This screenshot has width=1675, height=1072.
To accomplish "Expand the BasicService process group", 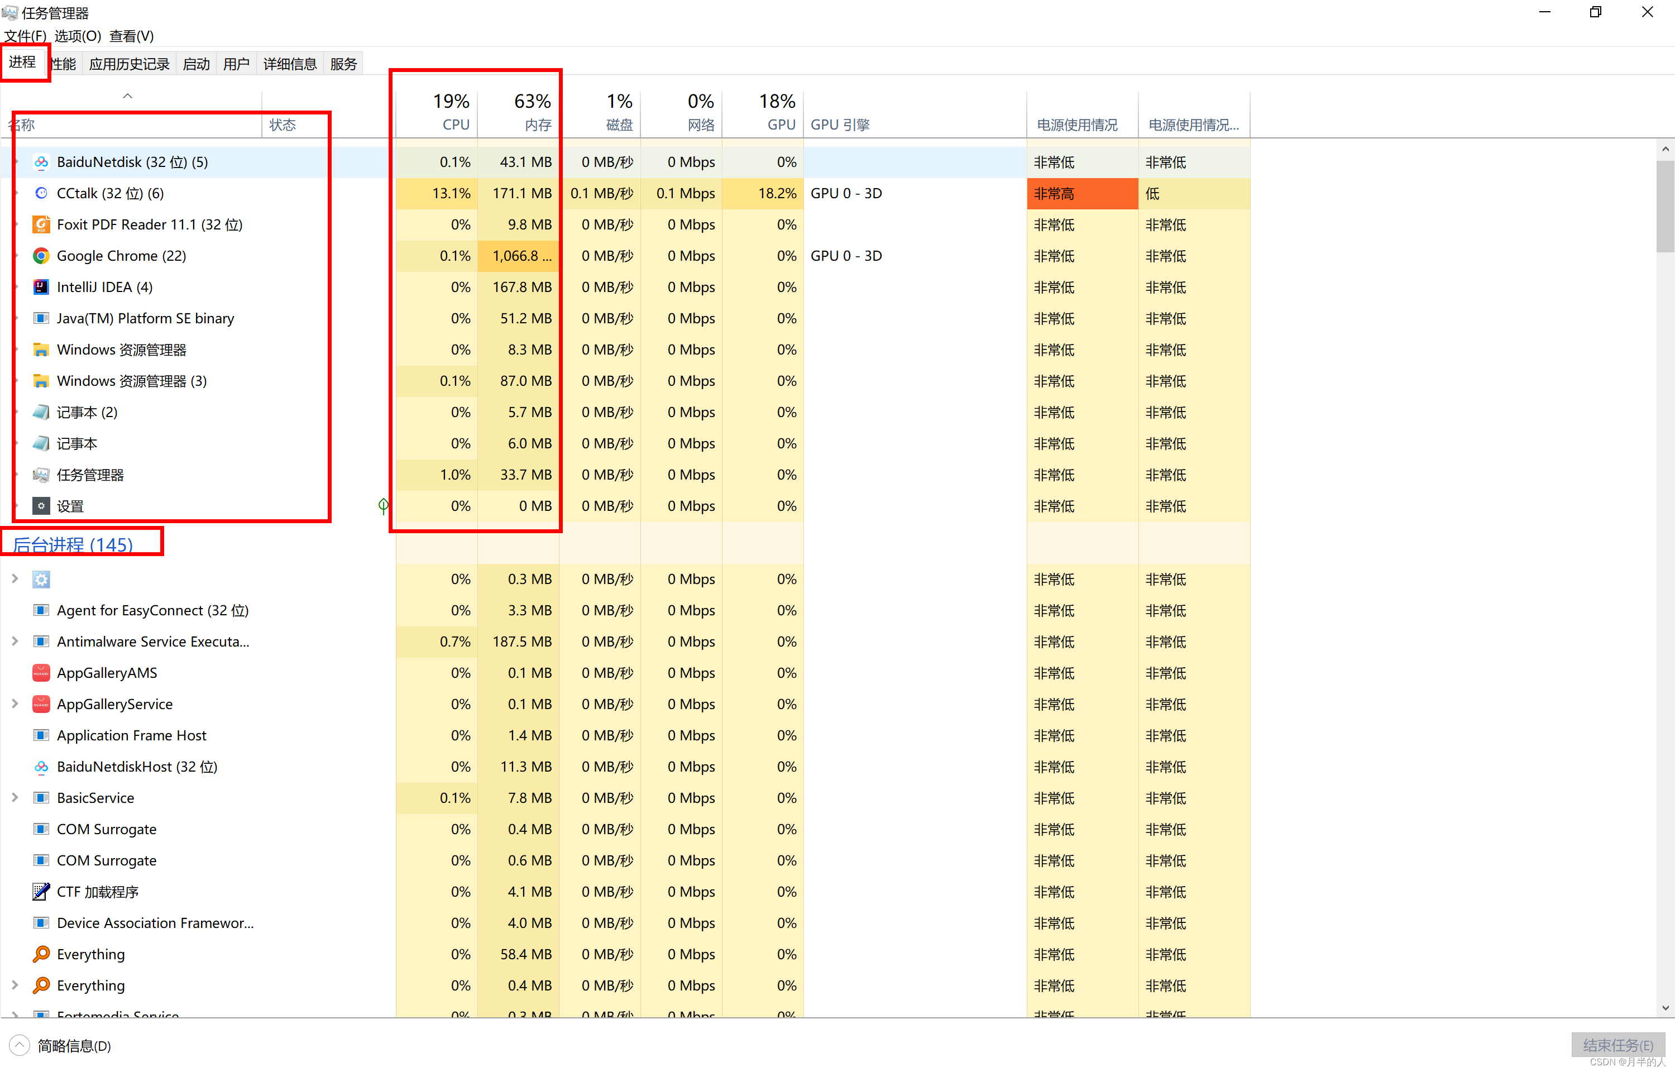I will coord(15,798).
